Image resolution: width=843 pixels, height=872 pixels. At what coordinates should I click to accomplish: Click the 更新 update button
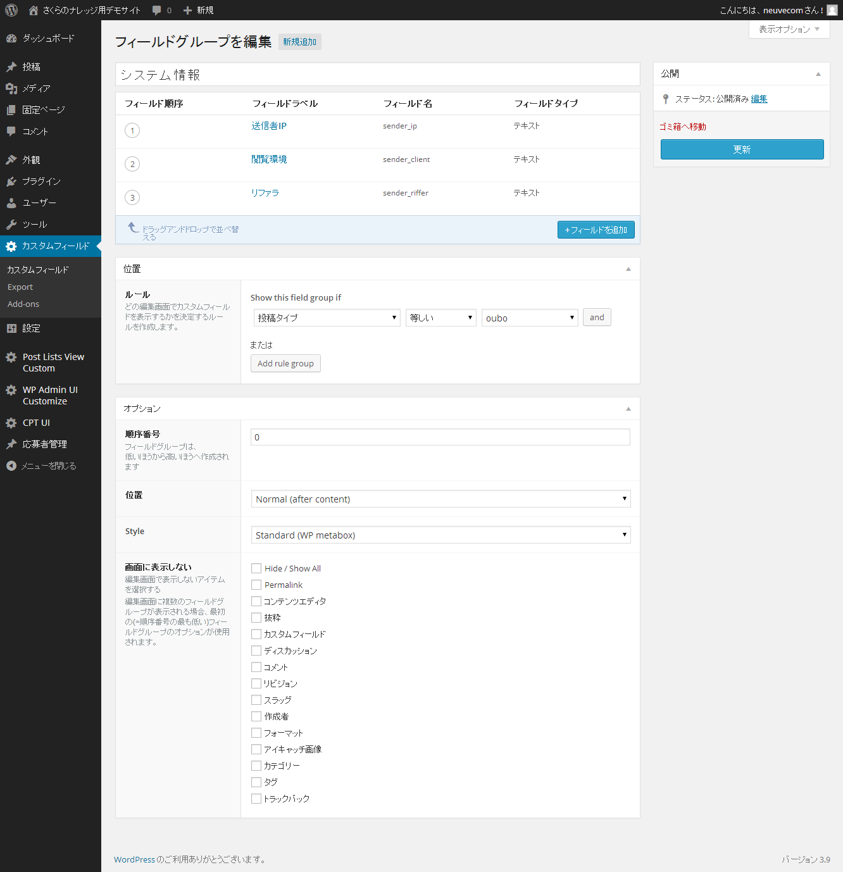(x=742, y=149)
